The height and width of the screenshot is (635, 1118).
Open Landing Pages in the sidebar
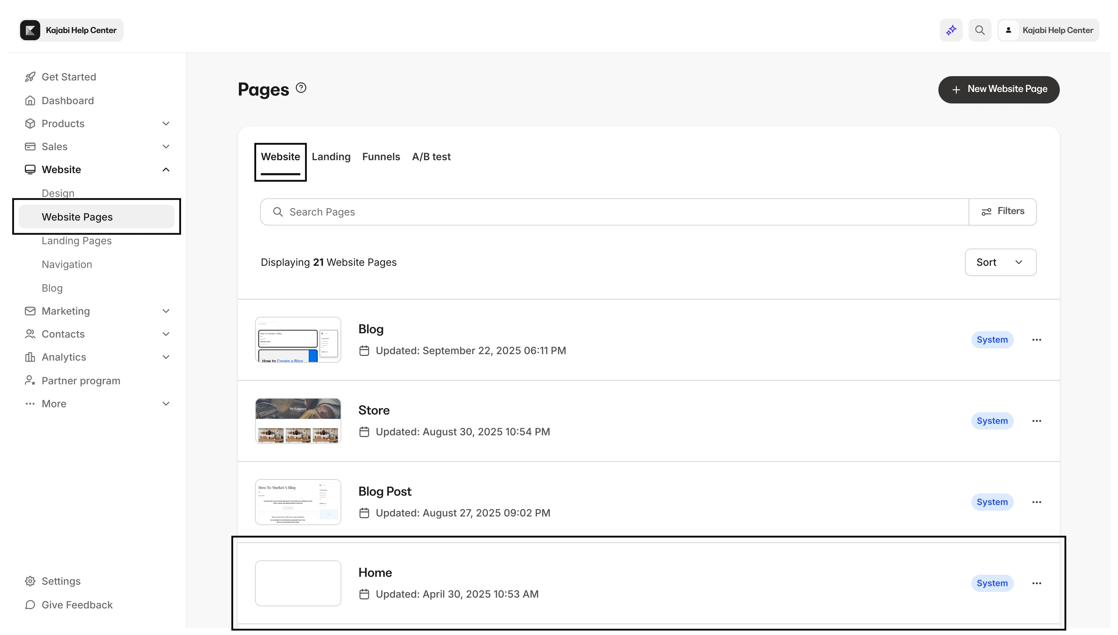(77, 241)
